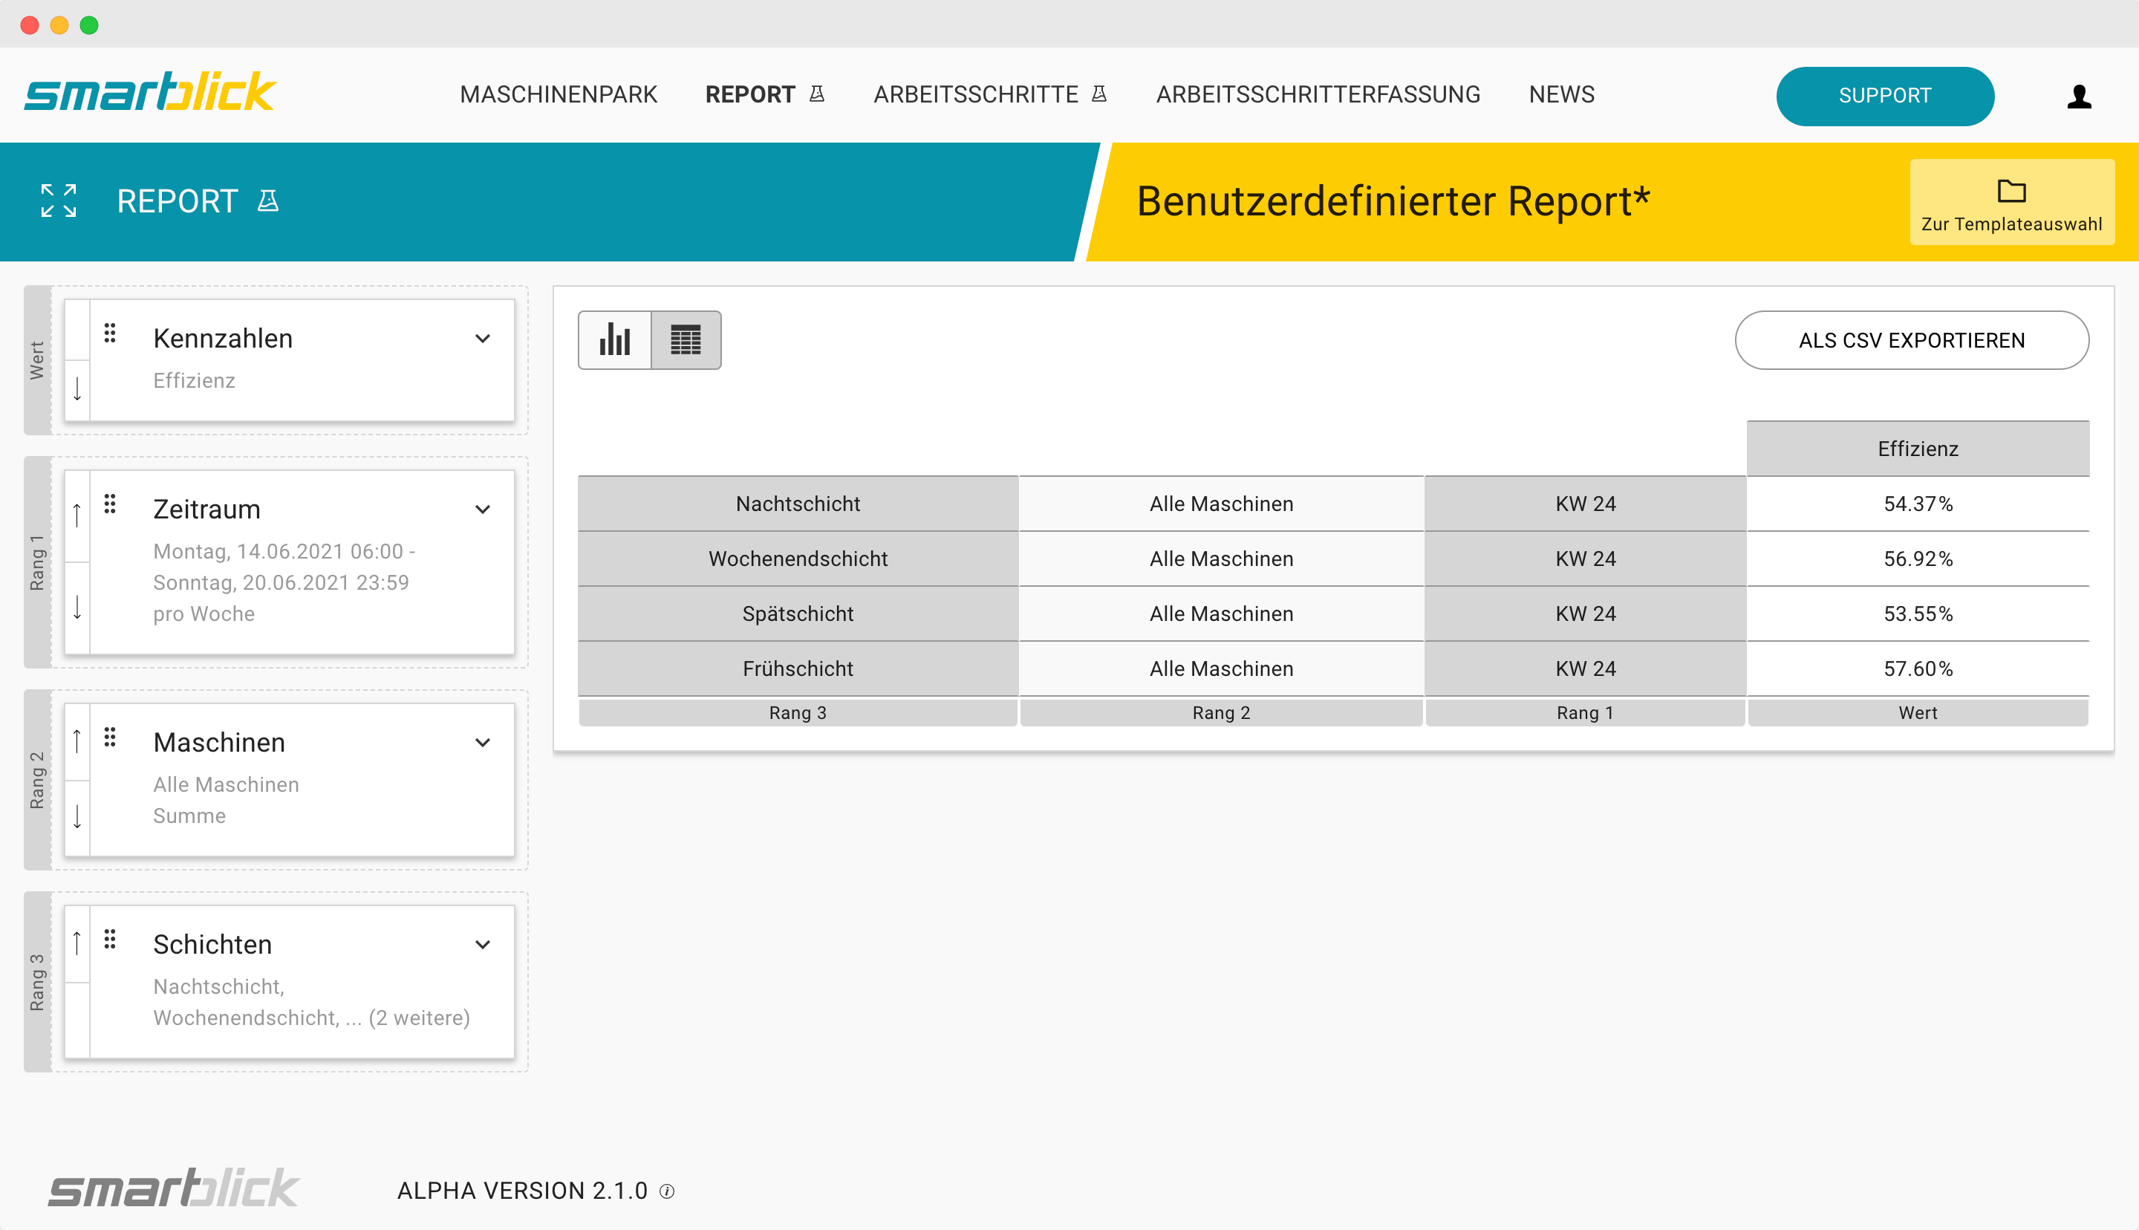
Task: Click the 54.37% efficiency value
Action: point(1918,504)
